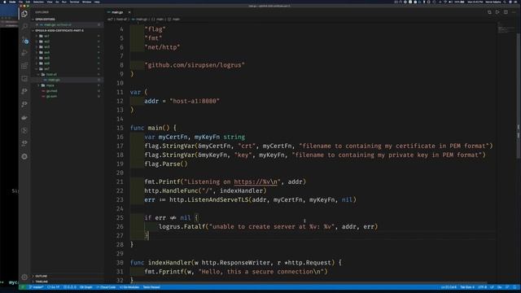Open the More Actions ellipsis in editor toolbar
The width and height of the screenshot is (521, 293).
click(514, 12)
